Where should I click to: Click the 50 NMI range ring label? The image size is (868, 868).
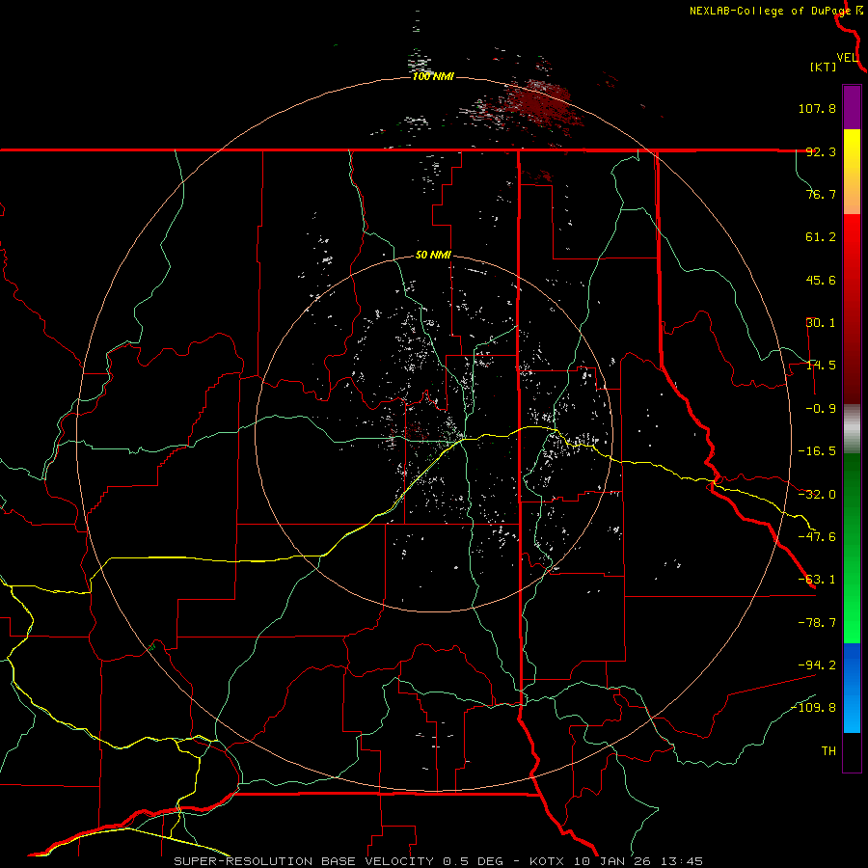point(433,256)
